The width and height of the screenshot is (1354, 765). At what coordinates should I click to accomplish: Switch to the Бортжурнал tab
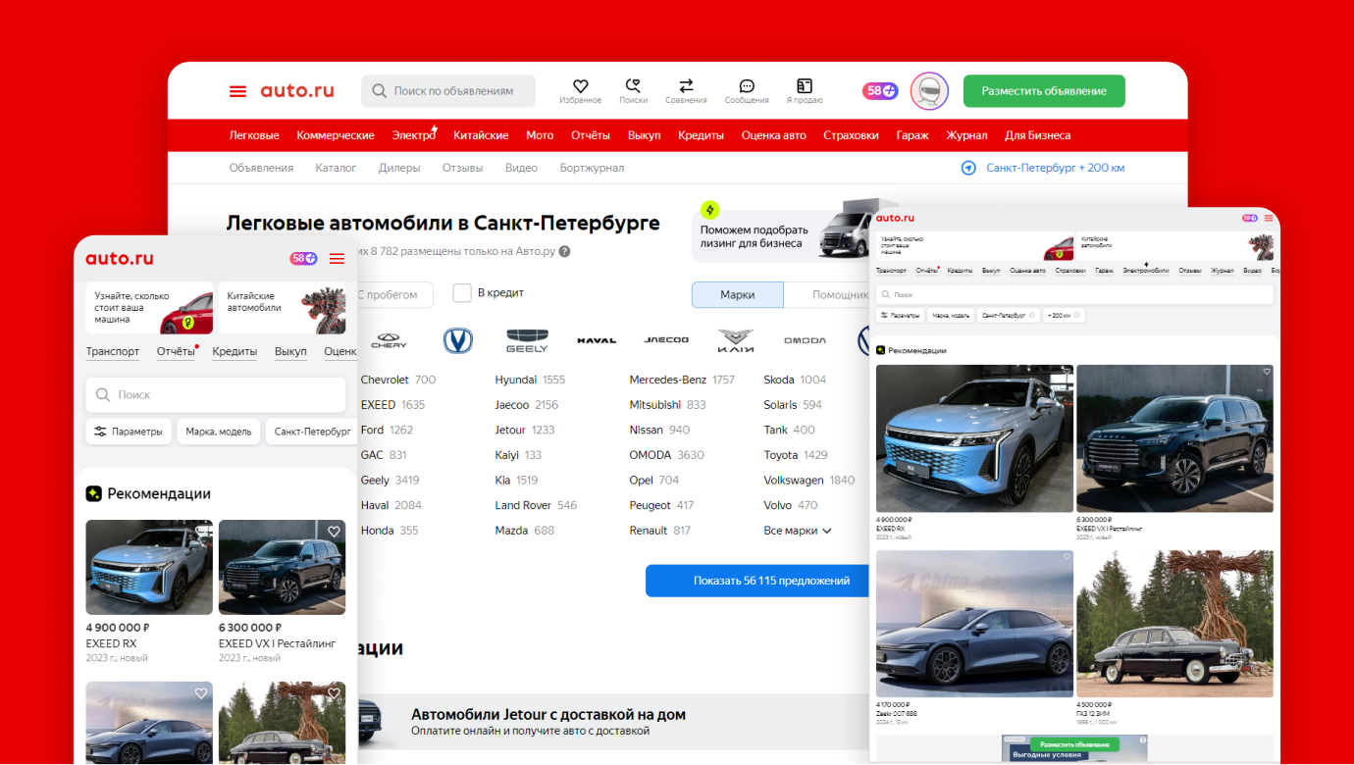[592, 168]
